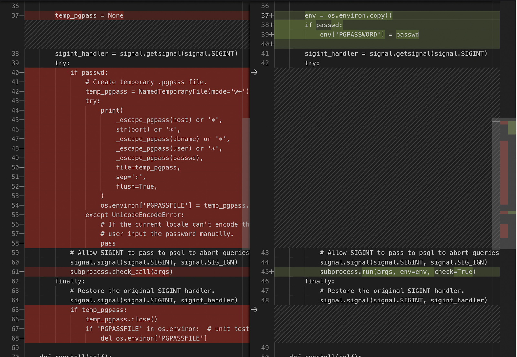This screenshot has height=357, width=517.
Task: Click the minus marker on removed line 68
Action: 22,338
